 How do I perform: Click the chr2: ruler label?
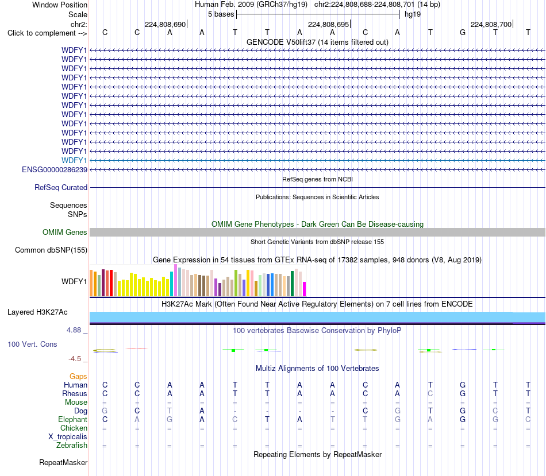tap(79, 24)
